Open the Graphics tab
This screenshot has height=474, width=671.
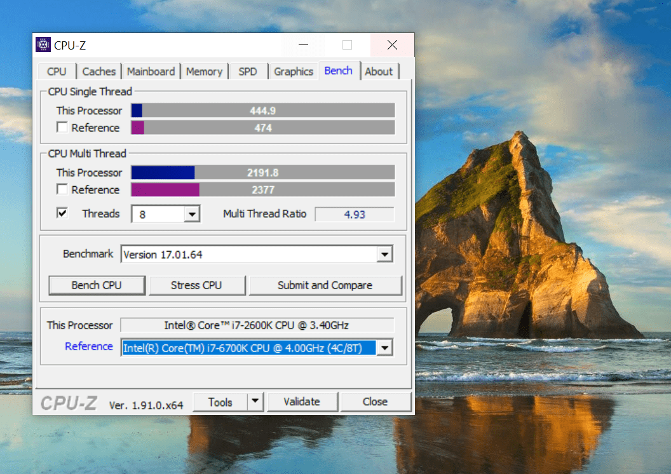click(294, 71)
